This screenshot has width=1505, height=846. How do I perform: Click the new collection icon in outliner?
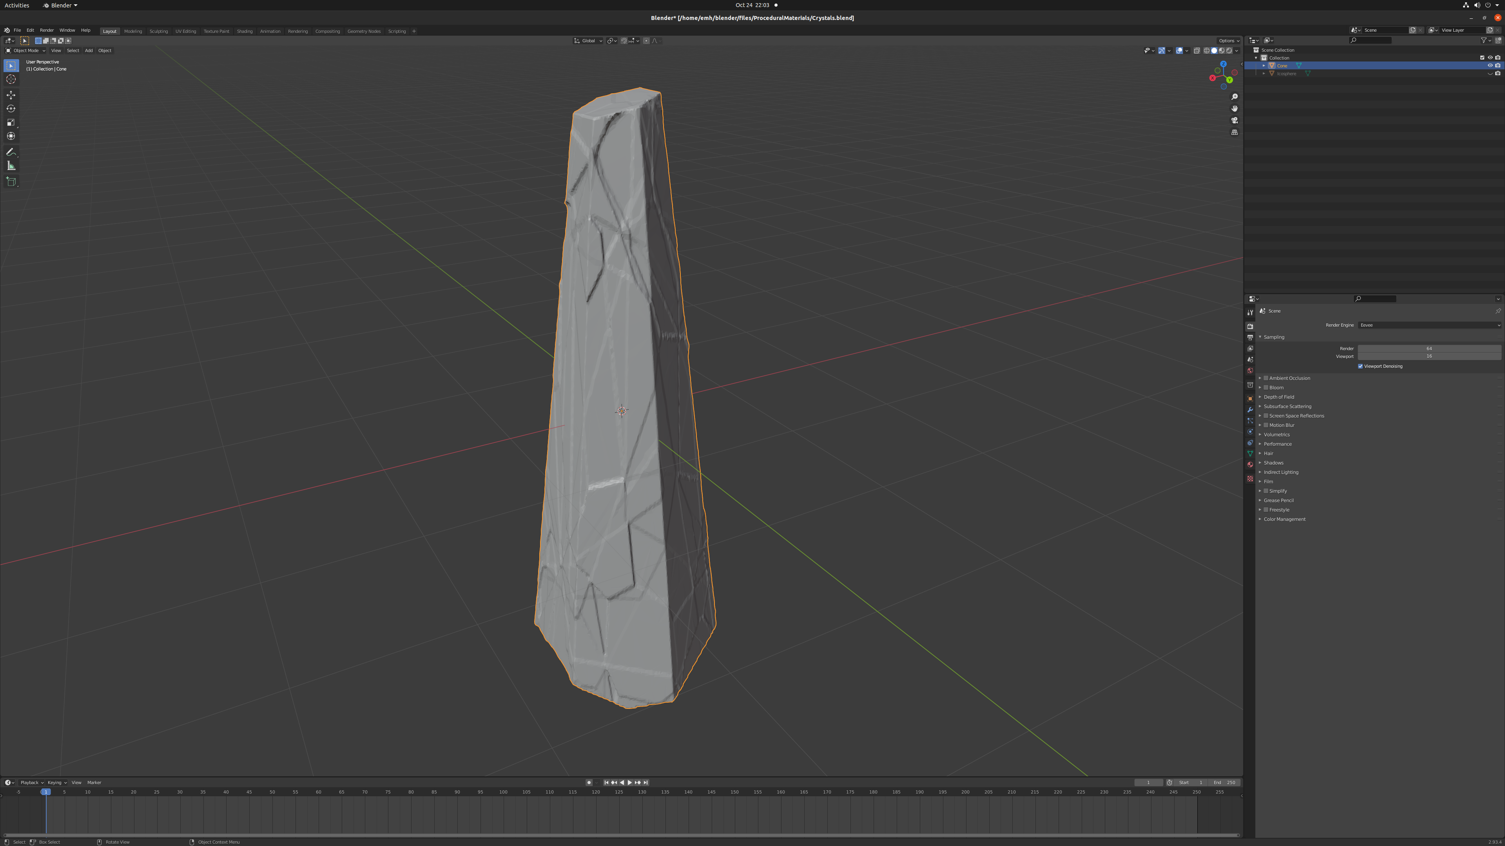click(1498, 40)
